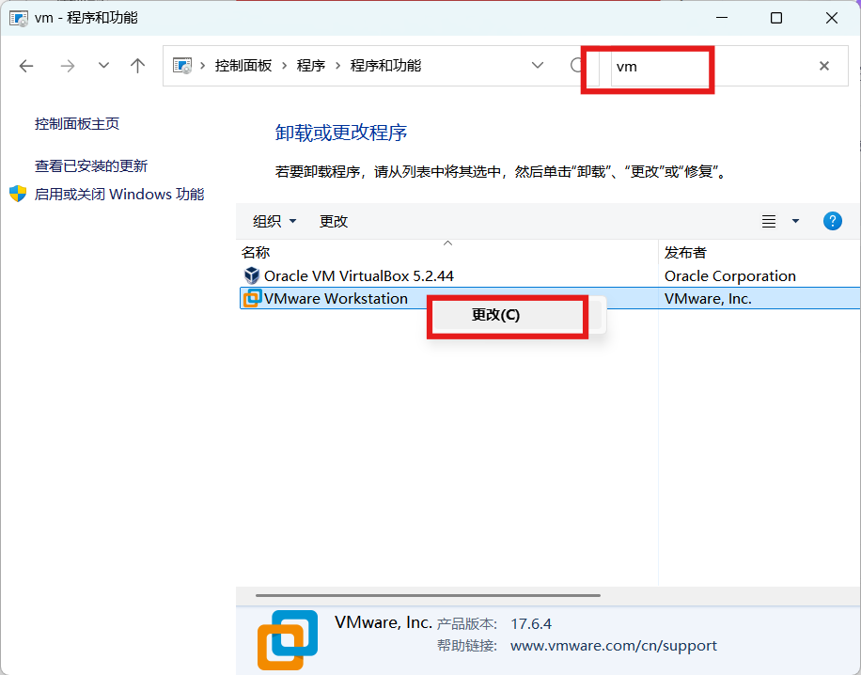The height and width of the screenshot is (675, 861).
Task: Expand the chevron after 控制面板 icon
Action: pyautogui.click(x=203, y=66)
